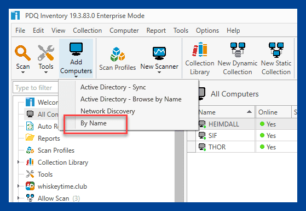Expand the whiskeytime.club tree node
The height and width of the screenshot is (211, 306).
coord(19,186)
